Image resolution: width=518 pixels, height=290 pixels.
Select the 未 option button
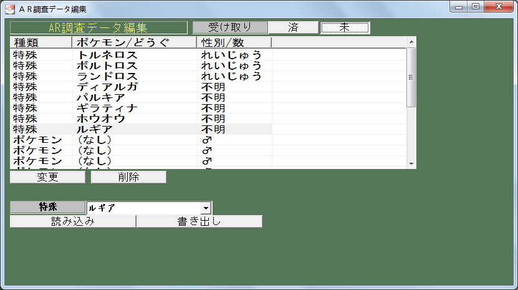345,27
